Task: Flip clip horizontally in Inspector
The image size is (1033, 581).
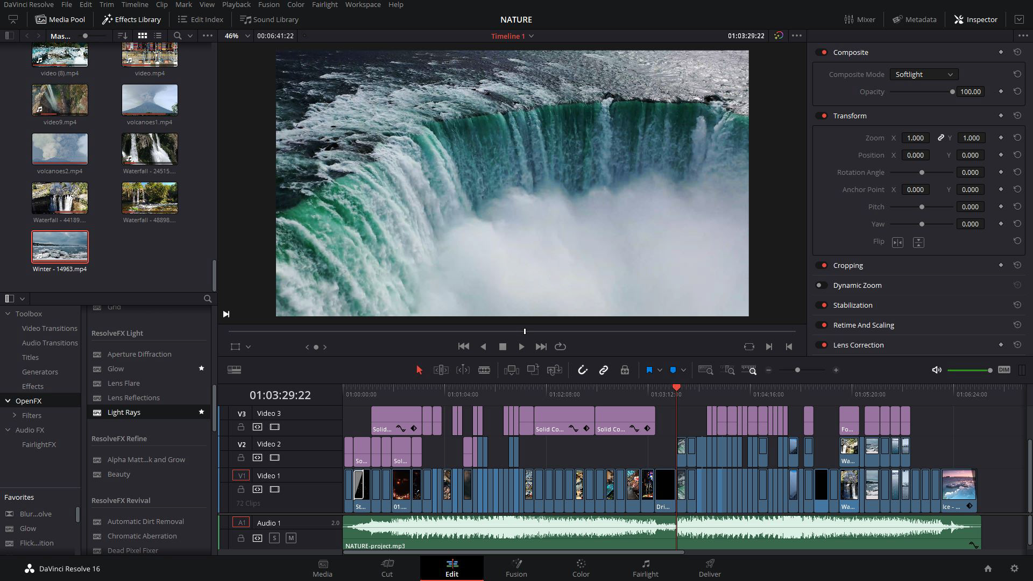Action: point(897,242)
